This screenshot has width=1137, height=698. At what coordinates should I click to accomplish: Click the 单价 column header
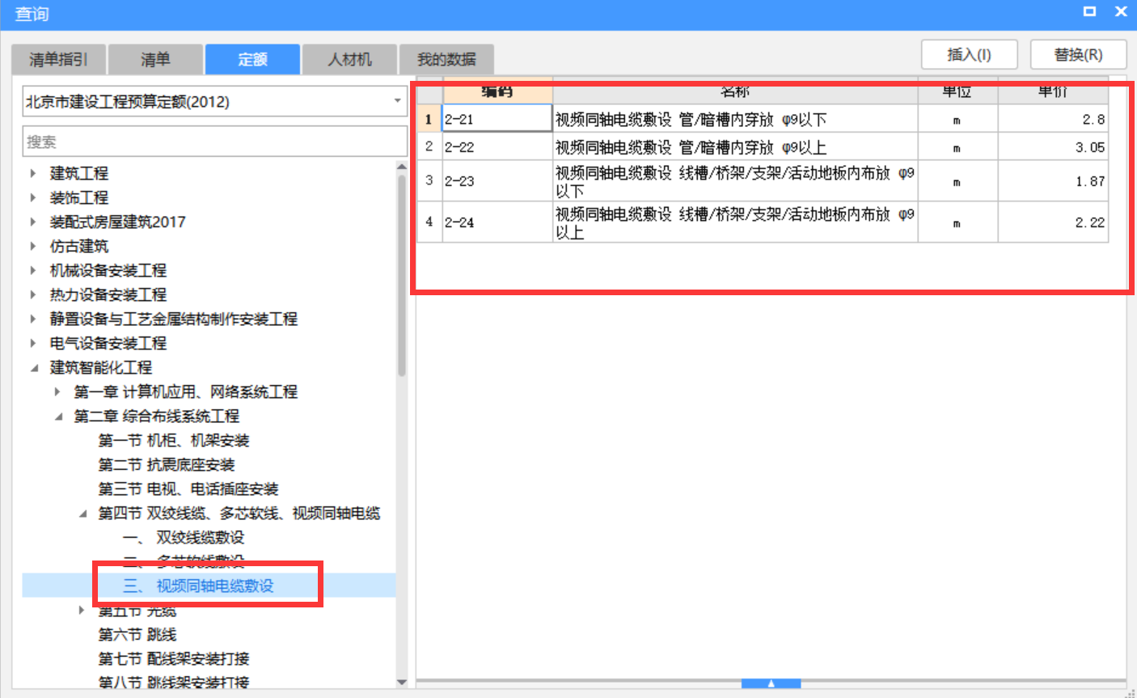tap(1053, 91)
